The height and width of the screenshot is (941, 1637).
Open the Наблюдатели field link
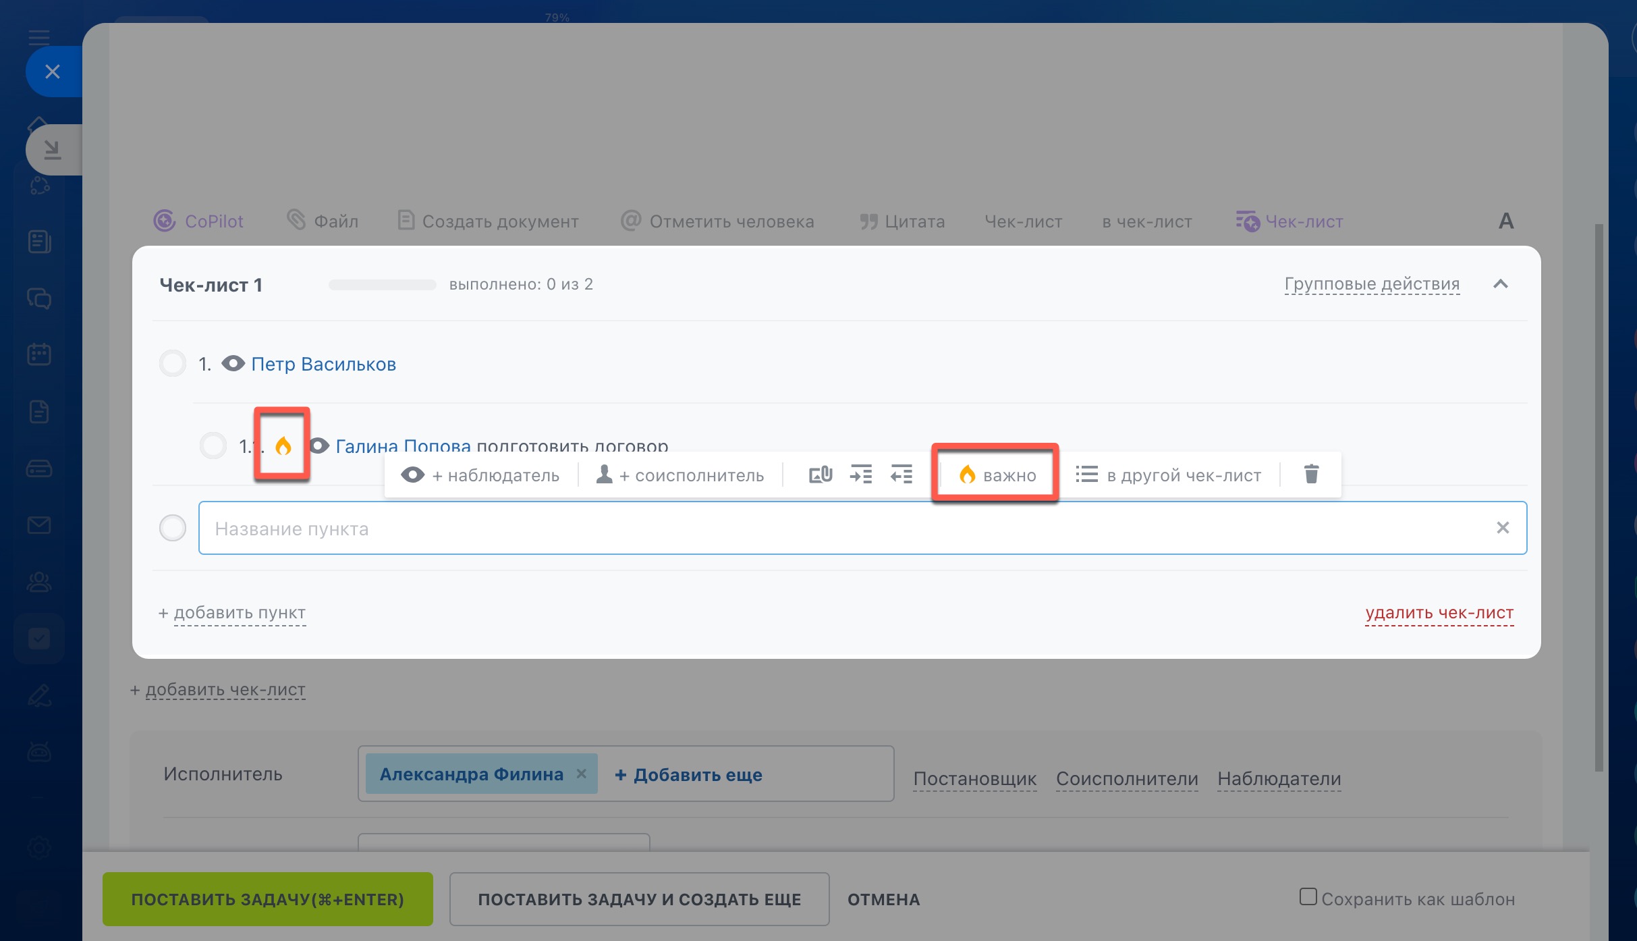tap(1279, 779)
